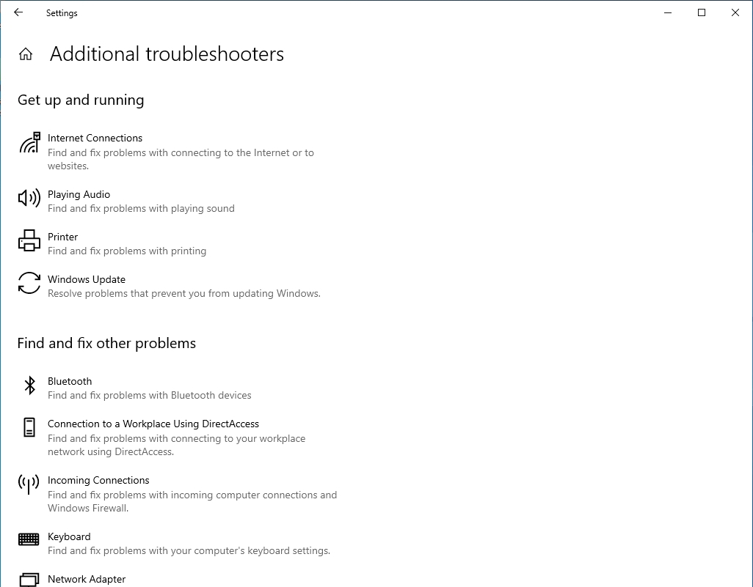The height and width of the screenshot is (587, 753).
Task: Click the Playing Audio speaker icon
Action: pyautogui.click(x=29, y=198)
